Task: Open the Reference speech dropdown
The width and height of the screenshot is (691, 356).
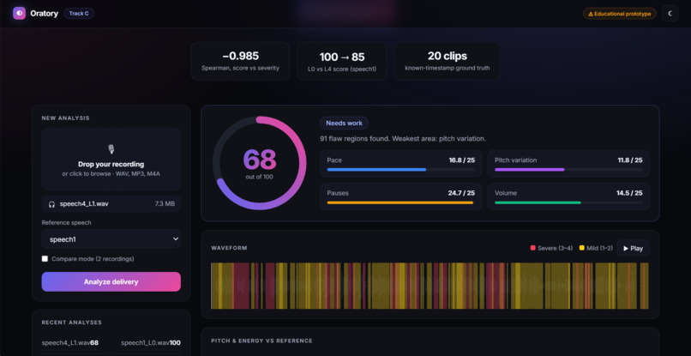Action: pyautogui.click(x=111, y=239)
